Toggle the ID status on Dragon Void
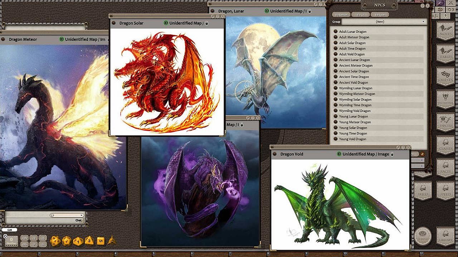458x257 pixels. coord(339,154)
